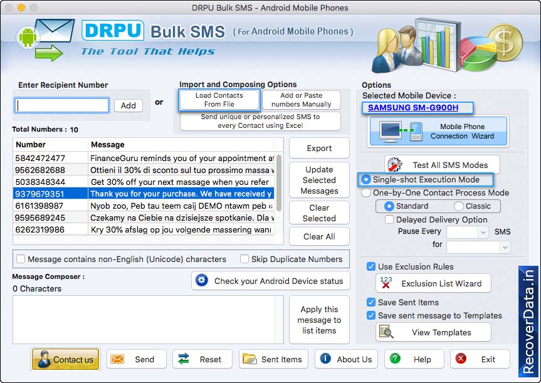Screen dimensions: 541x383
Task: Choose the Standard radio option
Action: 389,206
